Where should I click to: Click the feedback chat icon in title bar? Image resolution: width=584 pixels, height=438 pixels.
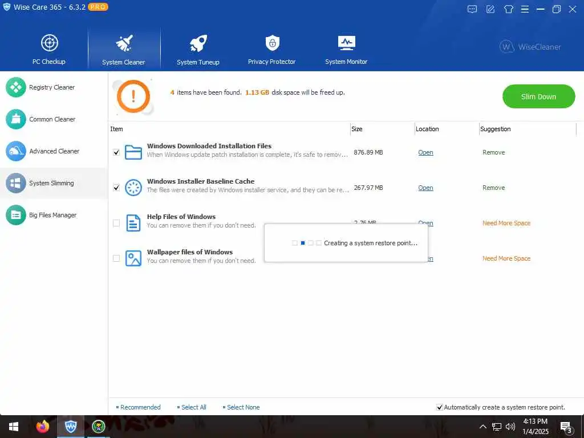[472, 9]
